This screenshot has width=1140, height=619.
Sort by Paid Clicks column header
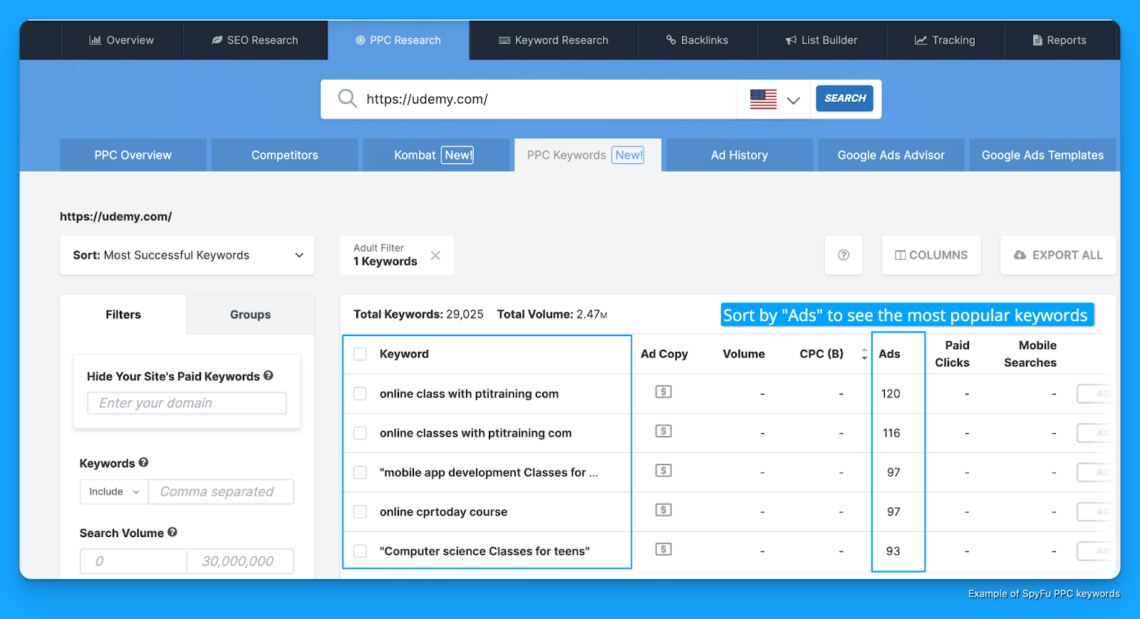click(x=953, y=354)
